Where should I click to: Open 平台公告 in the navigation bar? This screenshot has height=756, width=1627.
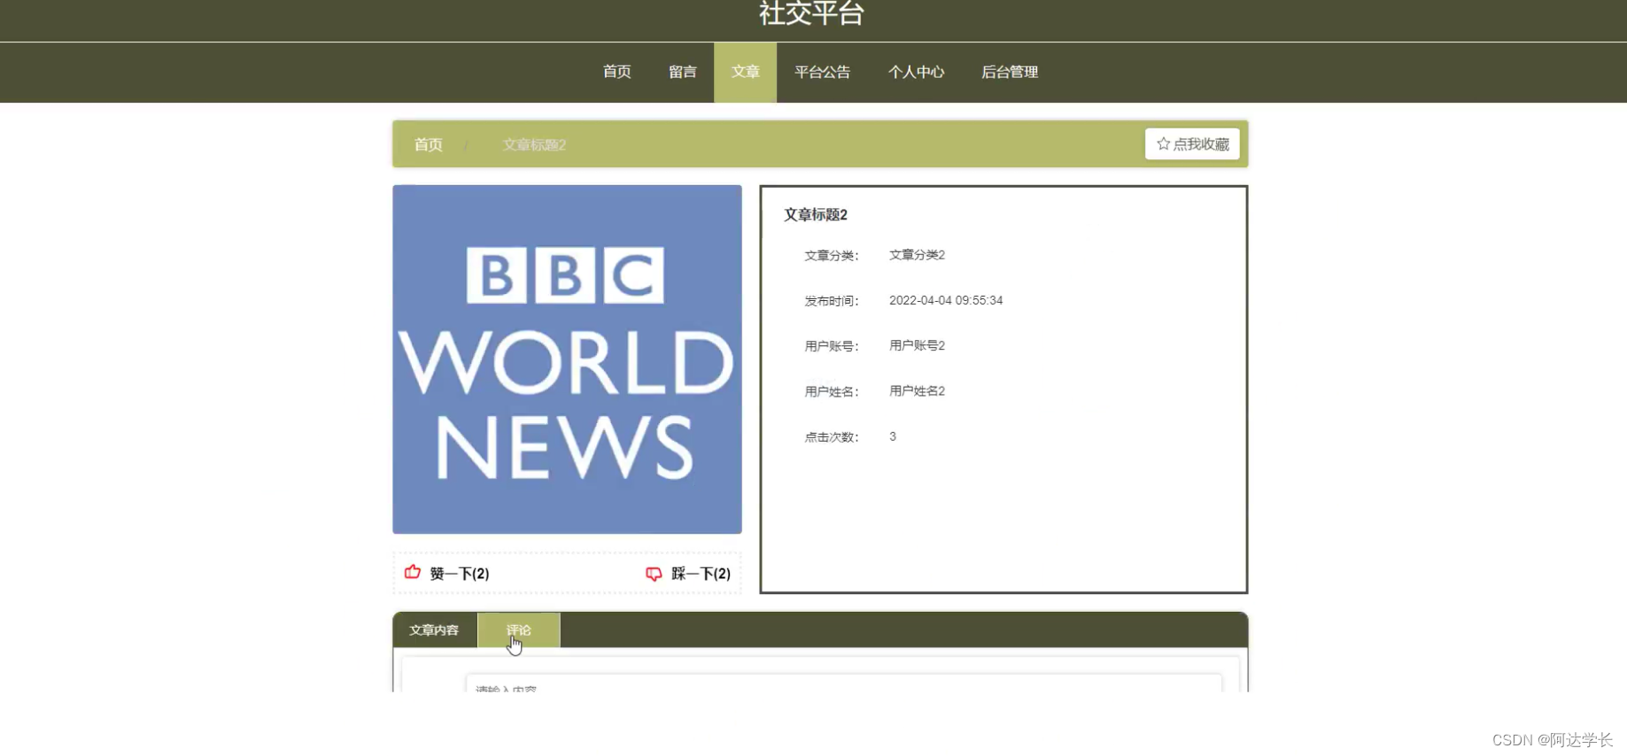[x=823, y=72]
